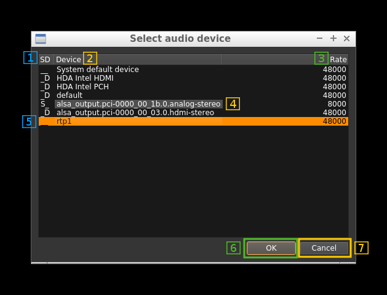This screenshot has width=387, height=295.
Task: Click the rtp1 row's 48000 rate cell
Action: [334, 121]
